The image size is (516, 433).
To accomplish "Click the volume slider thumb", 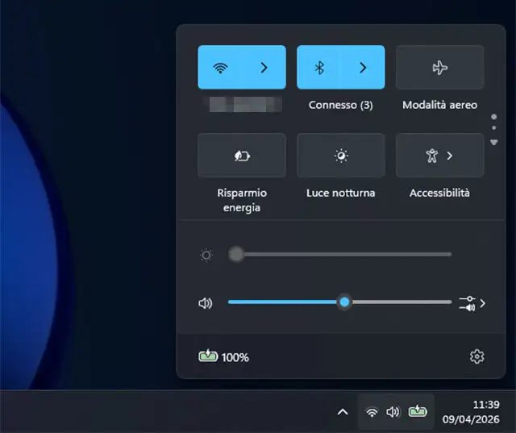I will pyautogui.click(x=344, y=302).
